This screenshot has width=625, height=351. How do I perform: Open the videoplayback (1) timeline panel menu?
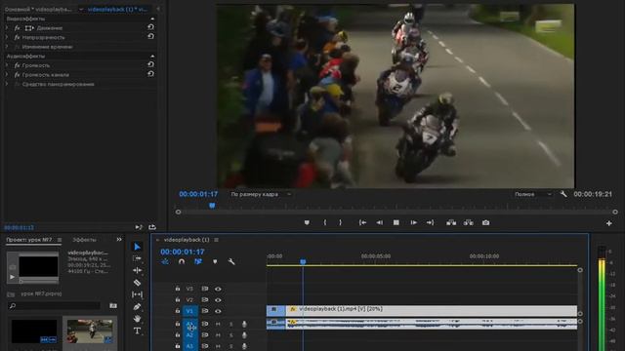pyautogui.click(x=217, y=240)
